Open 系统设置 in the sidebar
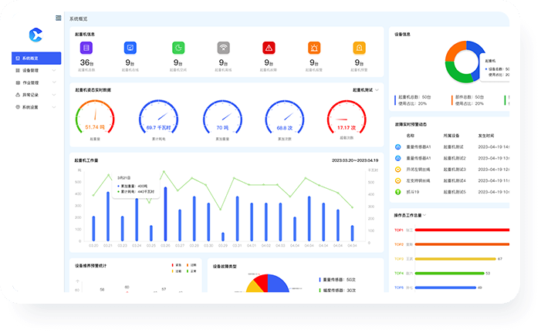This screenshot has width=541, height=333. [36, 107]
